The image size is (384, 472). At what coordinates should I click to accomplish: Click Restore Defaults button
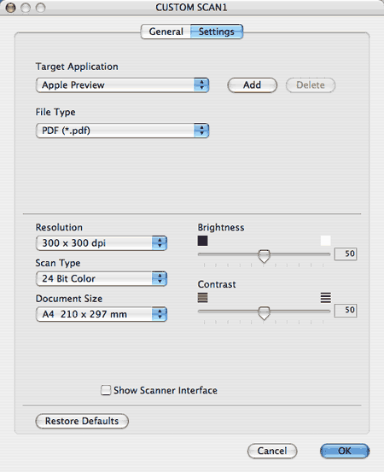82,421
